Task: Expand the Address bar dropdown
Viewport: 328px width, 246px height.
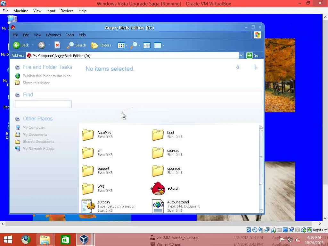Action: click(x=242, y=55)
